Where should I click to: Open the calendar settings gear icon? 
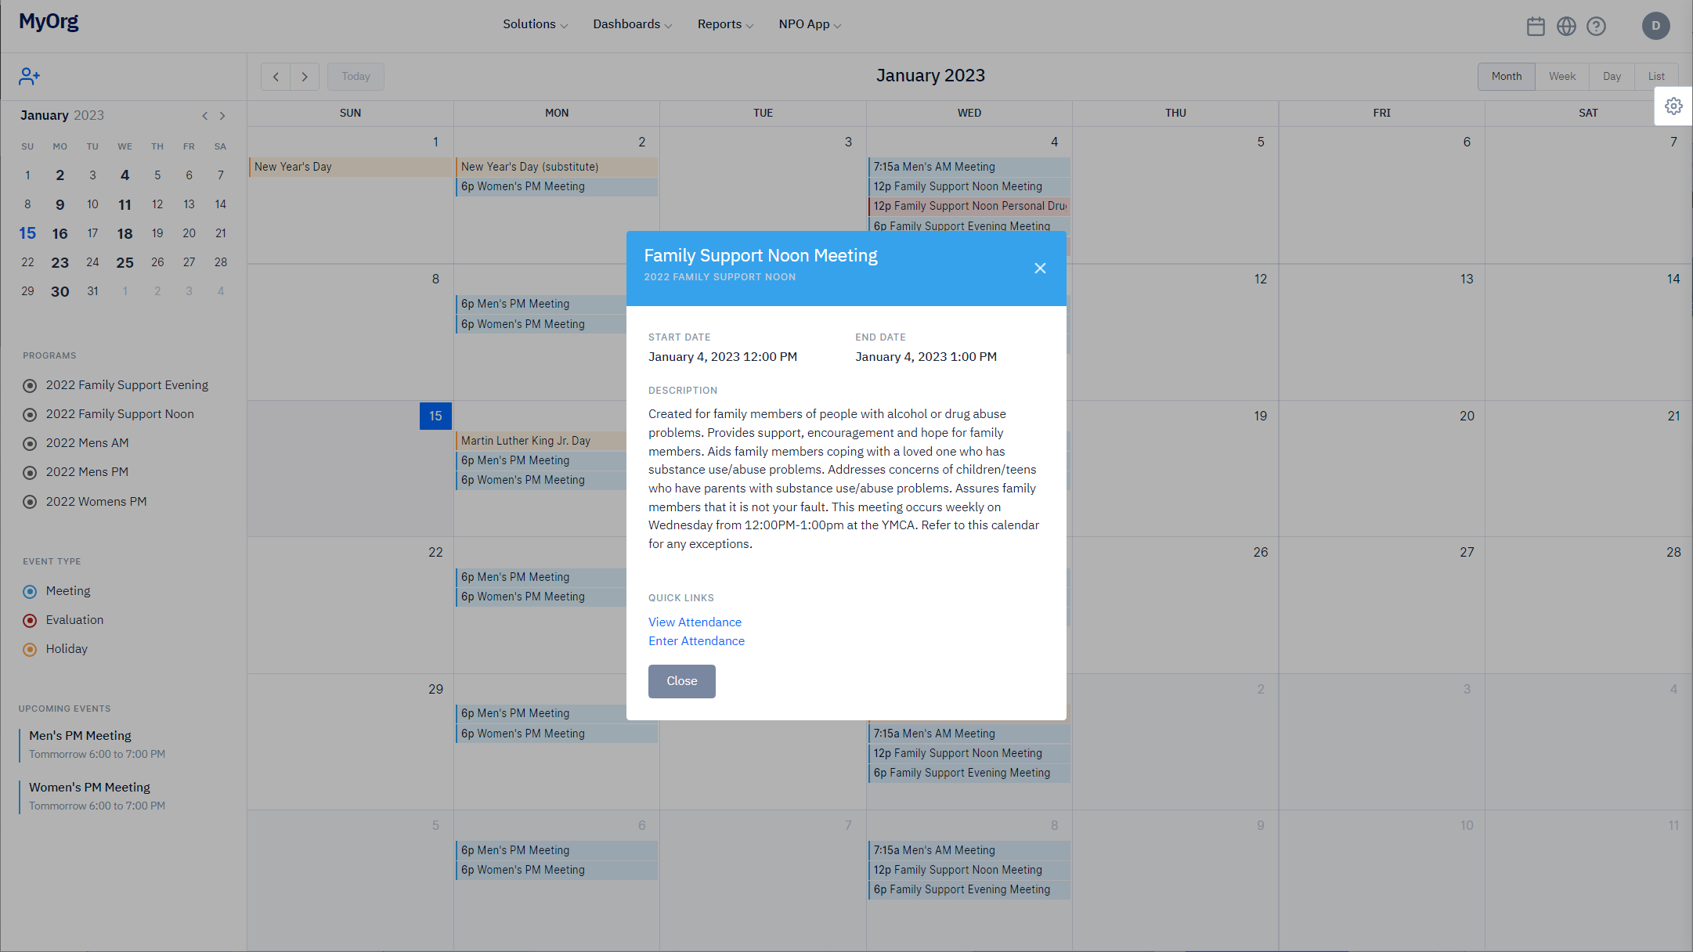point(1673,106)
